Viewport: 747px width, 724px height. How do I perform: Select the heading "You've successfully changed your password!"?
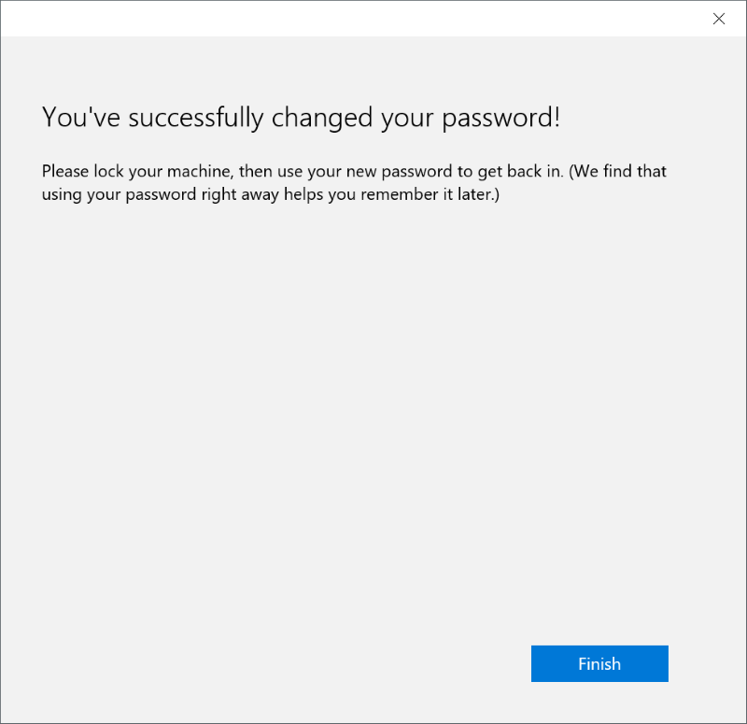(x=301, y=118)
